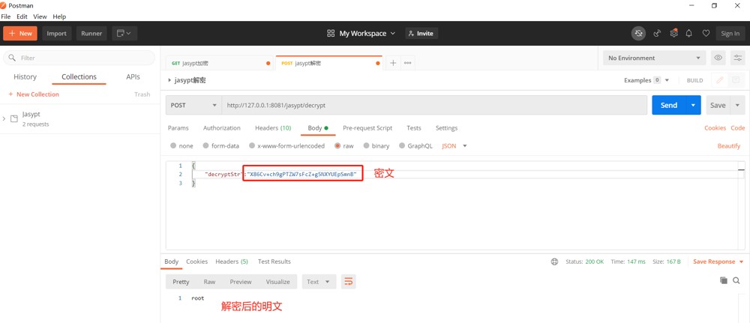Open the Pre-request Script tab
This screenshot has width=750, height=323.
pos(367,128)
